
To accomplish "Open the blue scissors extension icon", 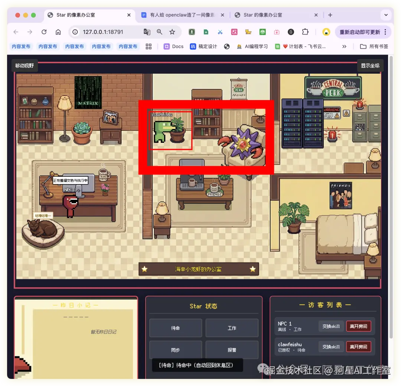I will 220,32.
